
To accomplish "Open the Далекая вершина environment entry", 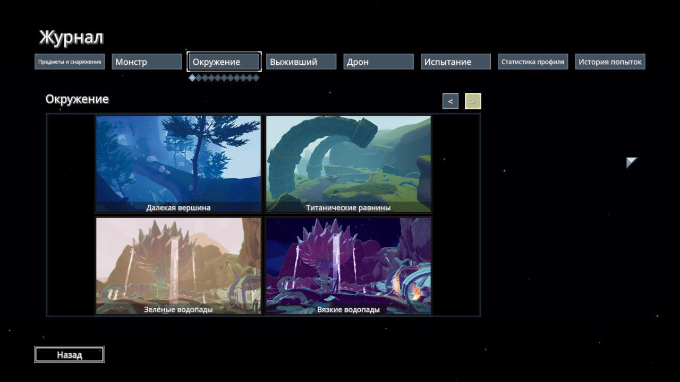I will click(178, 164).
